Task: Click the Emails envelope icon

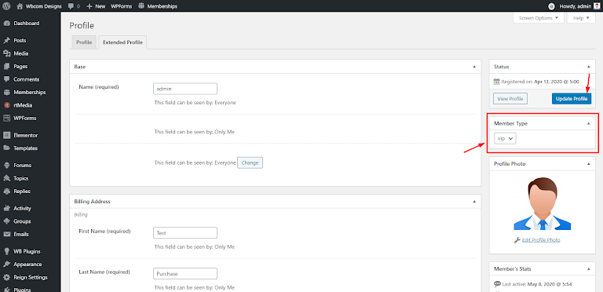Action: pyautogui.click(x=6, y=235)
